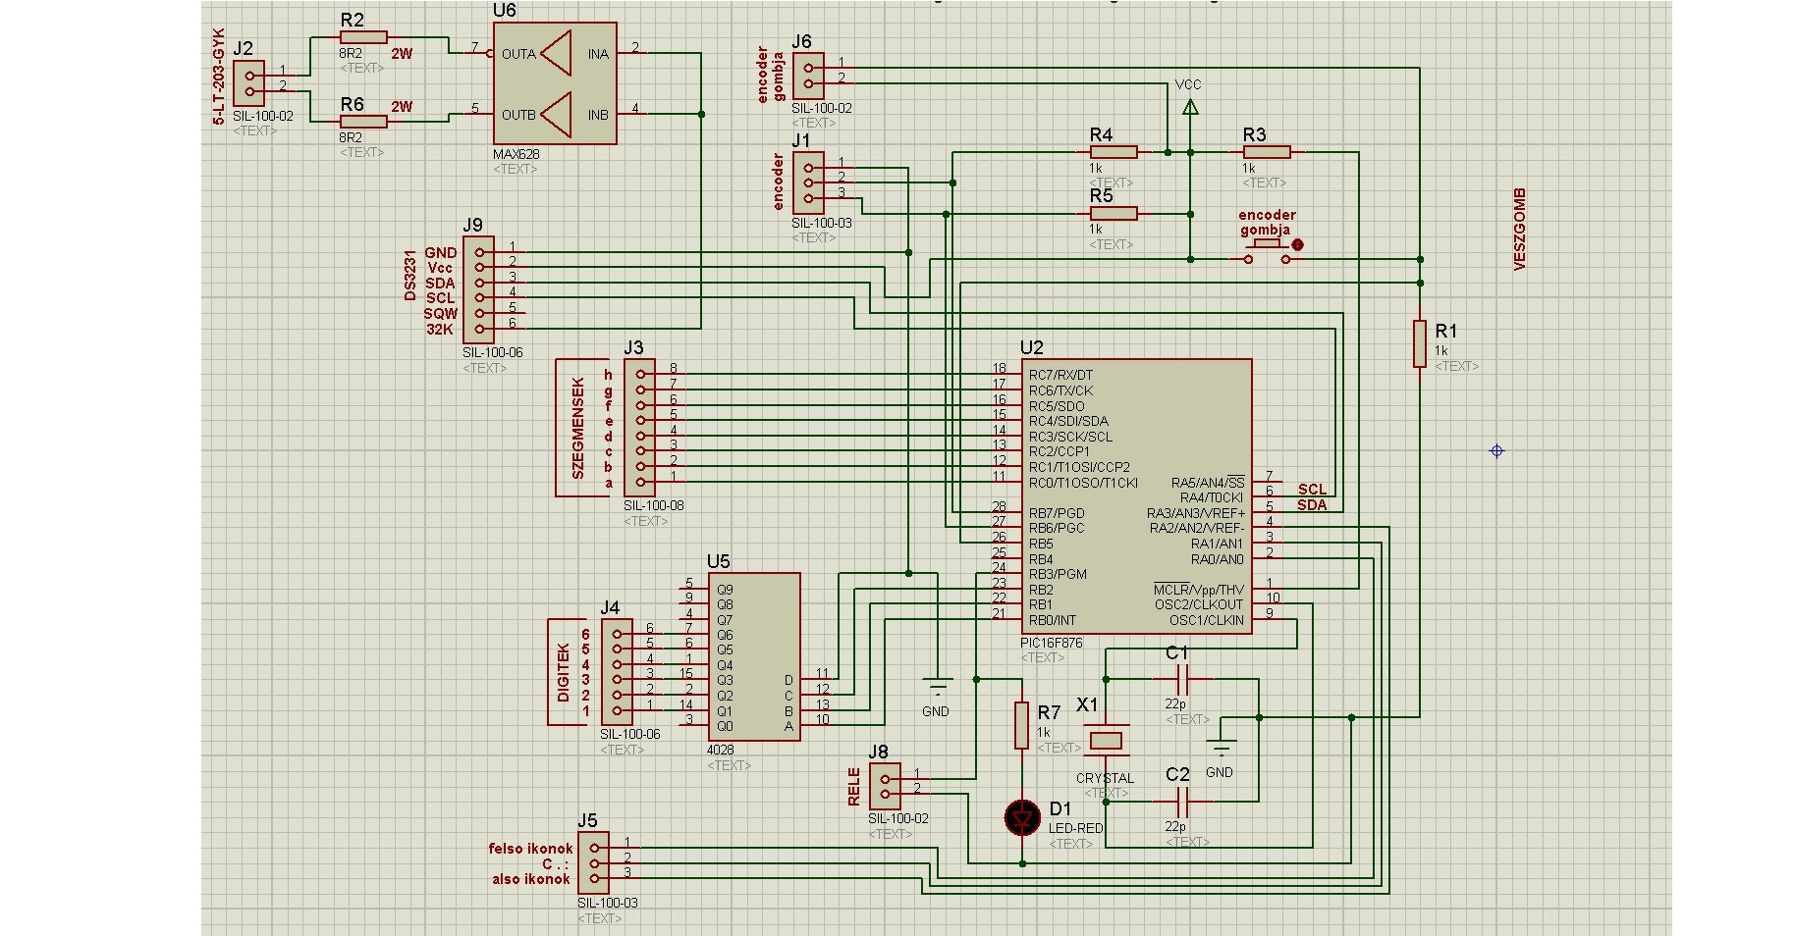Select the J4 DIGITEK connector
The image size is (1793, 936).
click(617, 672)
